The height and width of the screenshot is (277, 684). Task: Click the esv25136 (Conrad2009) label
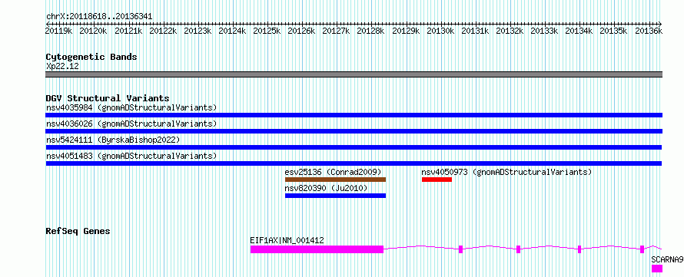tap(334, 172)
